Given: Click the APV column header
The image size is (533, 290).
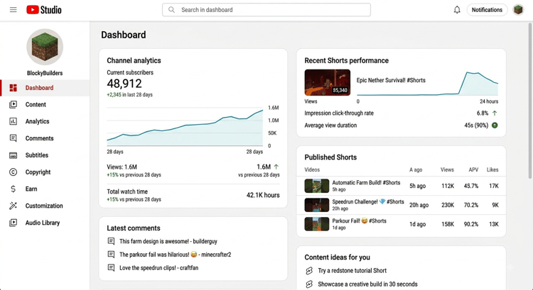Looking at the screenshot, I should tap(473, 169).
